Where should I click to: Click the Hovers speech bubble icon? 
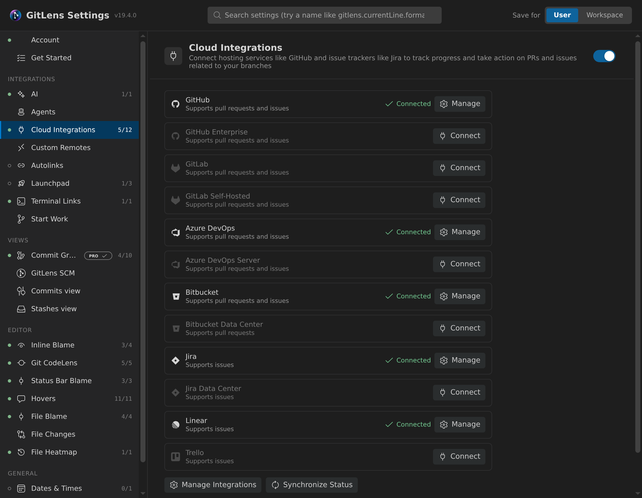point(21,398)
